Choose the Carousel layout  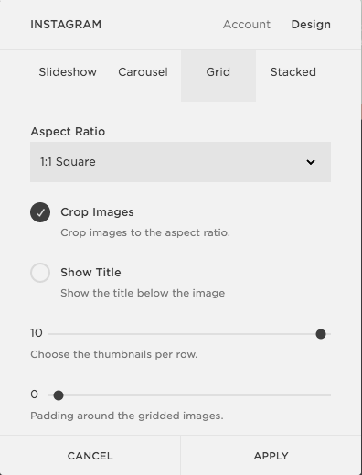click(143, 72)
